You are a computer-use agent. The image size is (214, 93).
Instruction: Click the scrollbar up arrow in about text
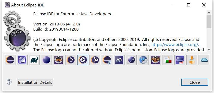click(209, 13)
